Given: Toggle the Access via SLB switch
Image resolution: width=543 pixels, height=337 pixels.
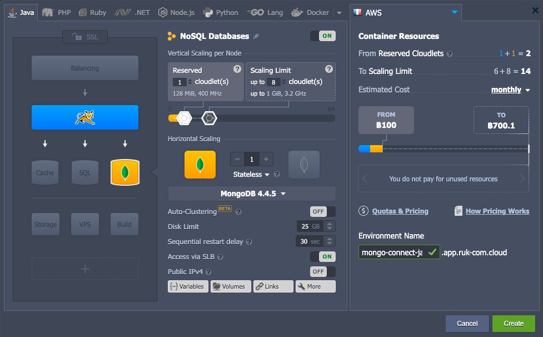Looking at the screenshot, I should point(323,257).
